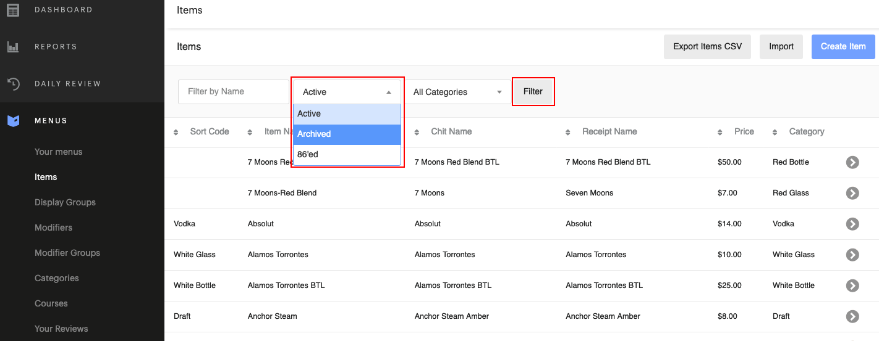879x341 pixels.
Task: Expand the All Categories dropdown
Action: 457,92
